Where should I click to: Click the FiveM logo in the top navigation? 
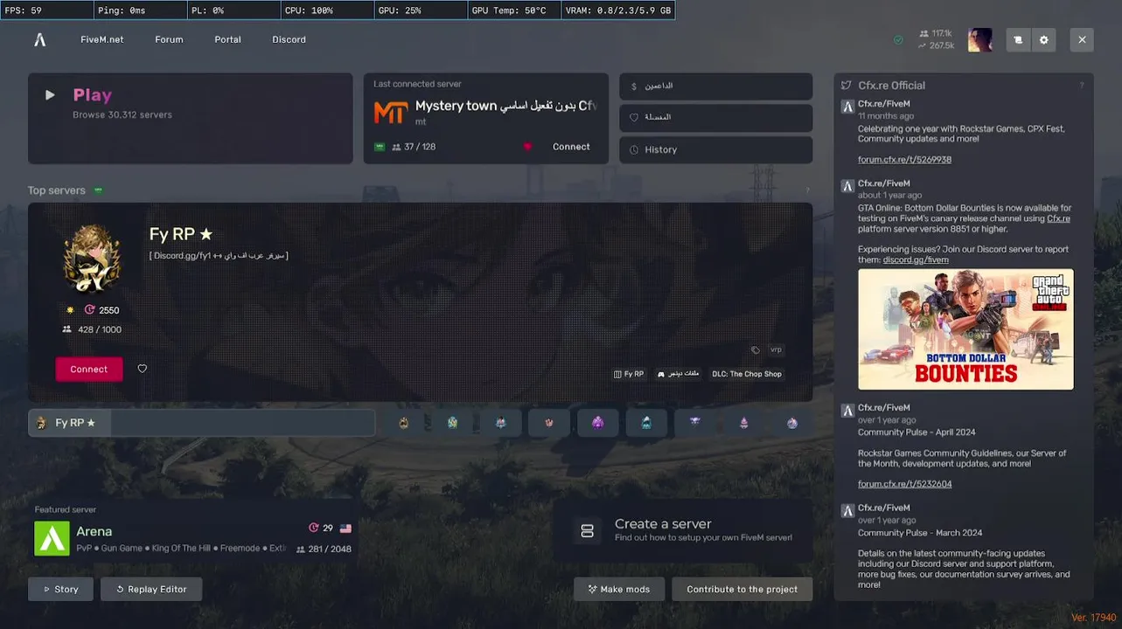[39, 39]
